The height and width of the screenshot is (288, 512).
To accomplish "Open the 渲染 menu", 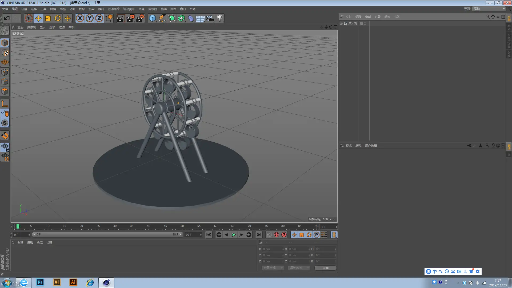I will (91, 9).
